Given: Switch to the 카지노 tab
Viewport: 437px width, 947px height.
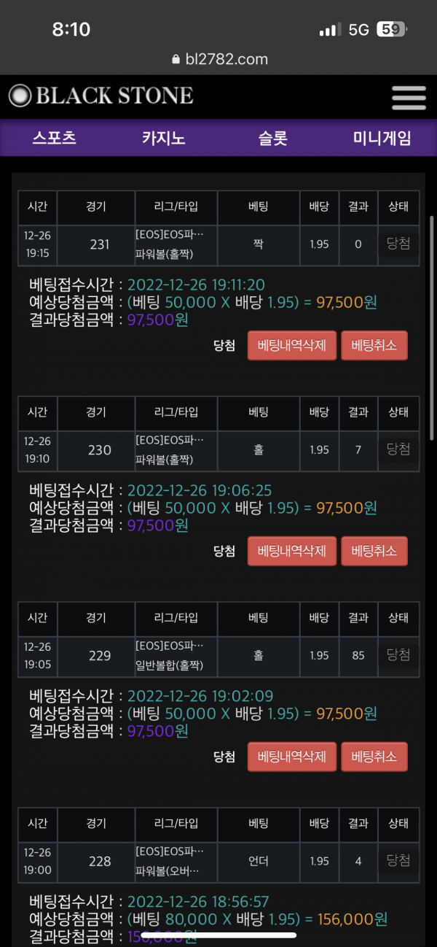Looking at the screenshot, I should [x=164, y=138].
